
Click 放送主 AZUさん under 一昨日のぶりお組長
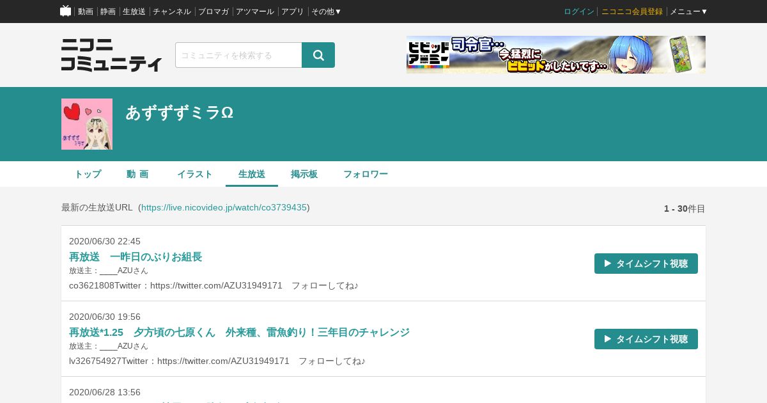109,271
